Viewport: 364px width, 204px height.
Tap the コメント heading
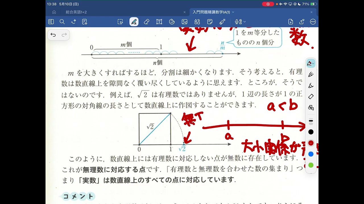(78, 196)
